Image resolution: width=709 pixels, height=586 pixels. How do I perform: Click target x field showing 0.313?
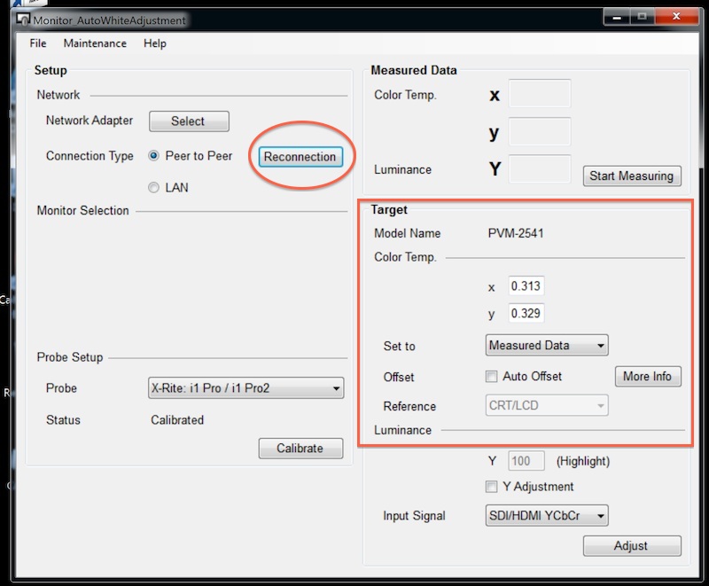click(526, 285)
